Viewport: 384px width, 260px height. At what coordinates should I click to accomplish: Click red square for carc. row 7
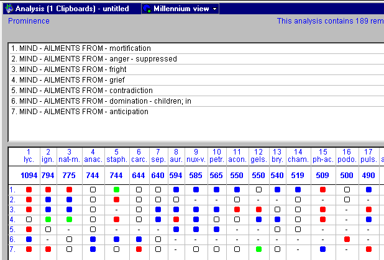point(139,249)
